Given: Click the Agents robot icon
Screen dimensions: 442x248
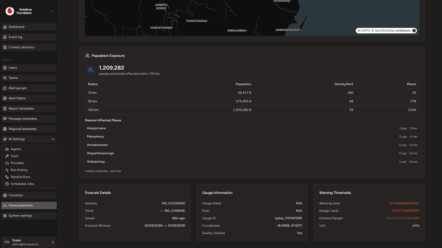Looking at the screenshot, I should coord(7,149).
